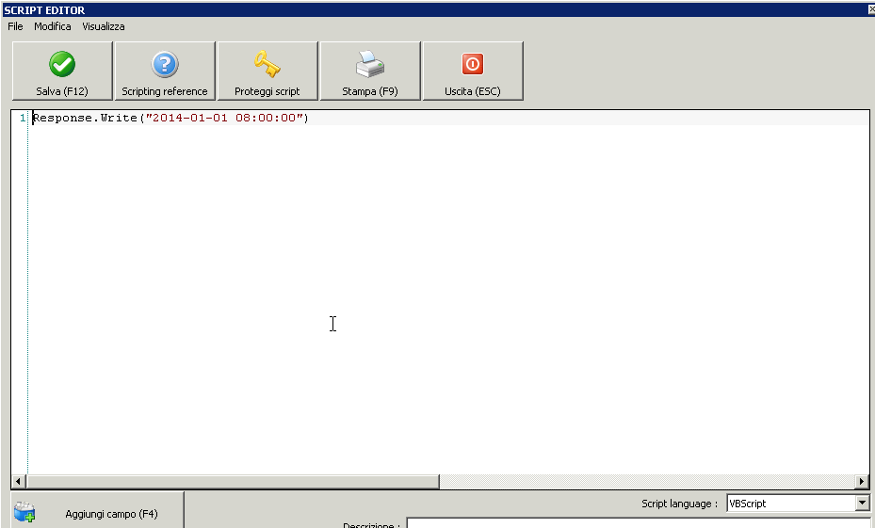This screenshot has height=528, width=875.
Task: Save the script with Salva (F12)
Action: pyautogui.click(x=62, y=71)
